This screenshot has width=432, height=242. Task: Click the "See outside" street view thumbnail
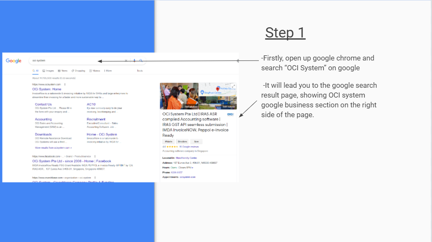click(x=217, y=103)
